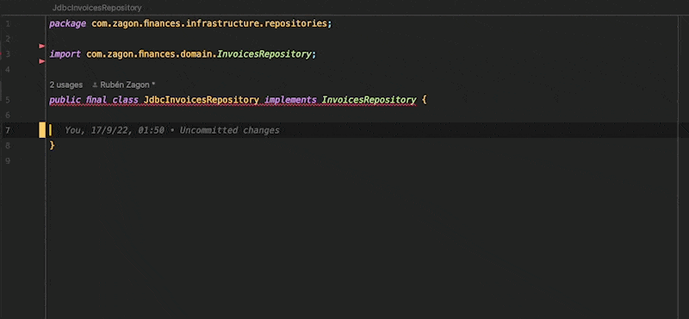689x319 pixels.
Task: Click the opening curly brace on line 5
Action: pos(424,100)
